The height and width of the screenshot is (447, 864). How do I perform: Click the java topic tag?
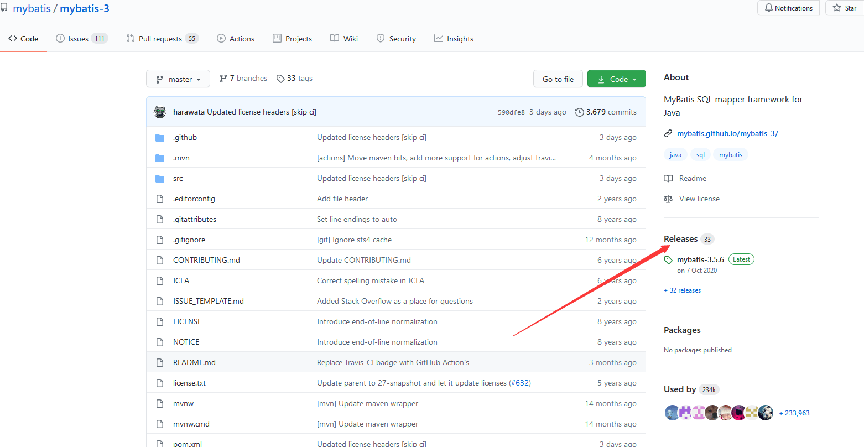pyautogui.click(x=675, y=155)
